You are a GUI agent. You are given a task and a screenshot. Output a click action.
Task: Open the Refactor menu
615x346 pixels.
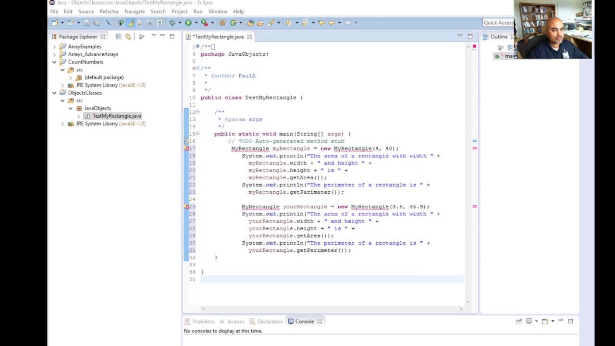pos(109,11)
